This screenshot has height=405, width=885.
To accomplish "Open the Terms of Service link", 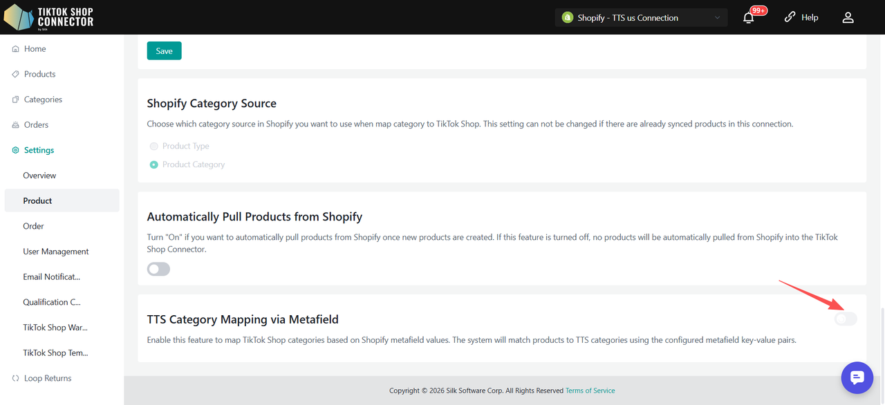I will pos(590,390).
